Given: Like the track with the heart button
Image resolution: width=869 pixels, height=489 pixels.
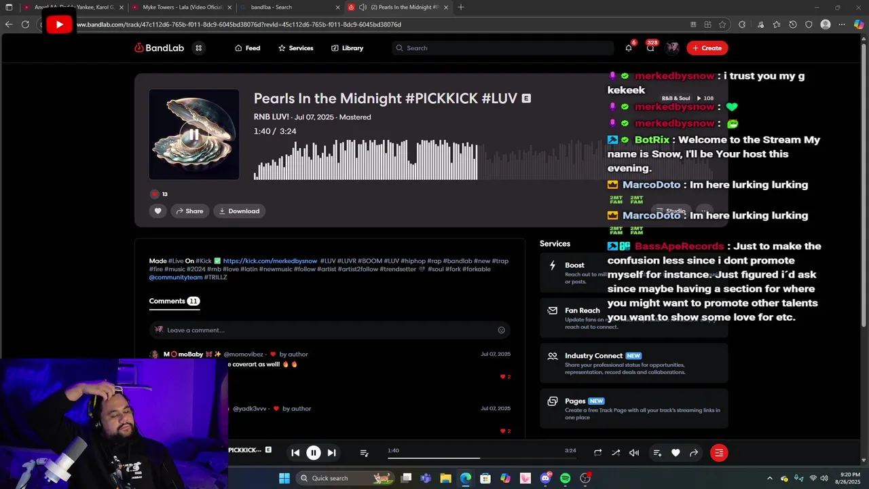Looking at the screenshot, I should 158,211.
